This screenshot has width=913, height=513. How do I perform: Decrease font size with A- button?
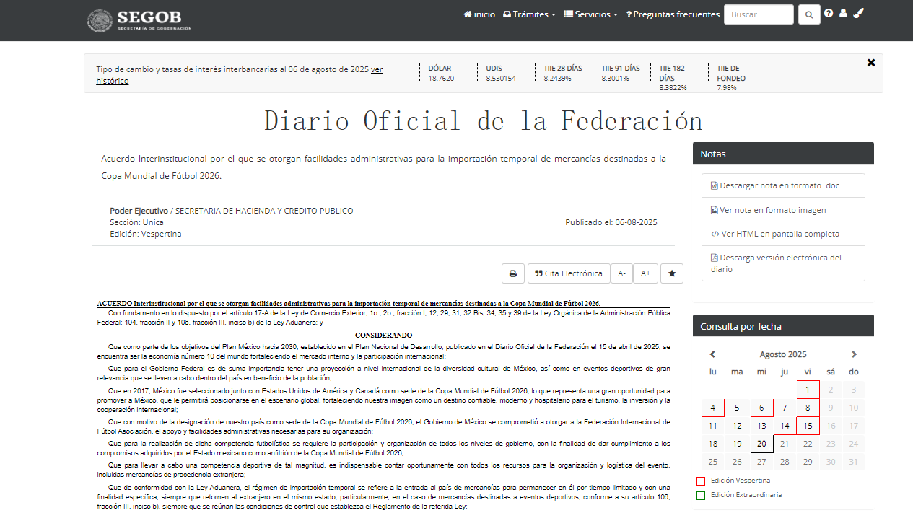click(x=621, y=273)
